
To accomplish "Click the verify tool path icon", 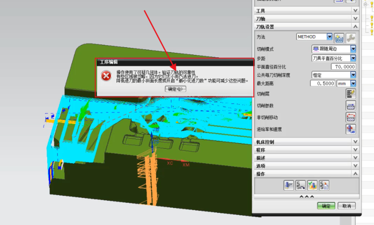I will click(x=312, y=185).
